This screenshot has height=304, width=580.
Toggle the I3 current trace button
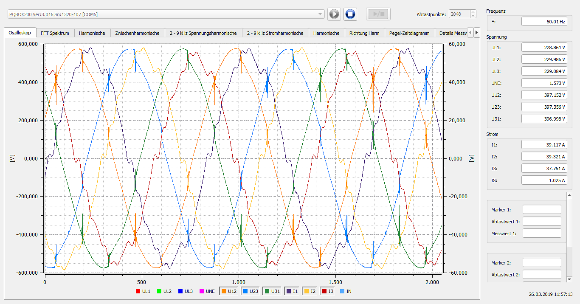328,291
